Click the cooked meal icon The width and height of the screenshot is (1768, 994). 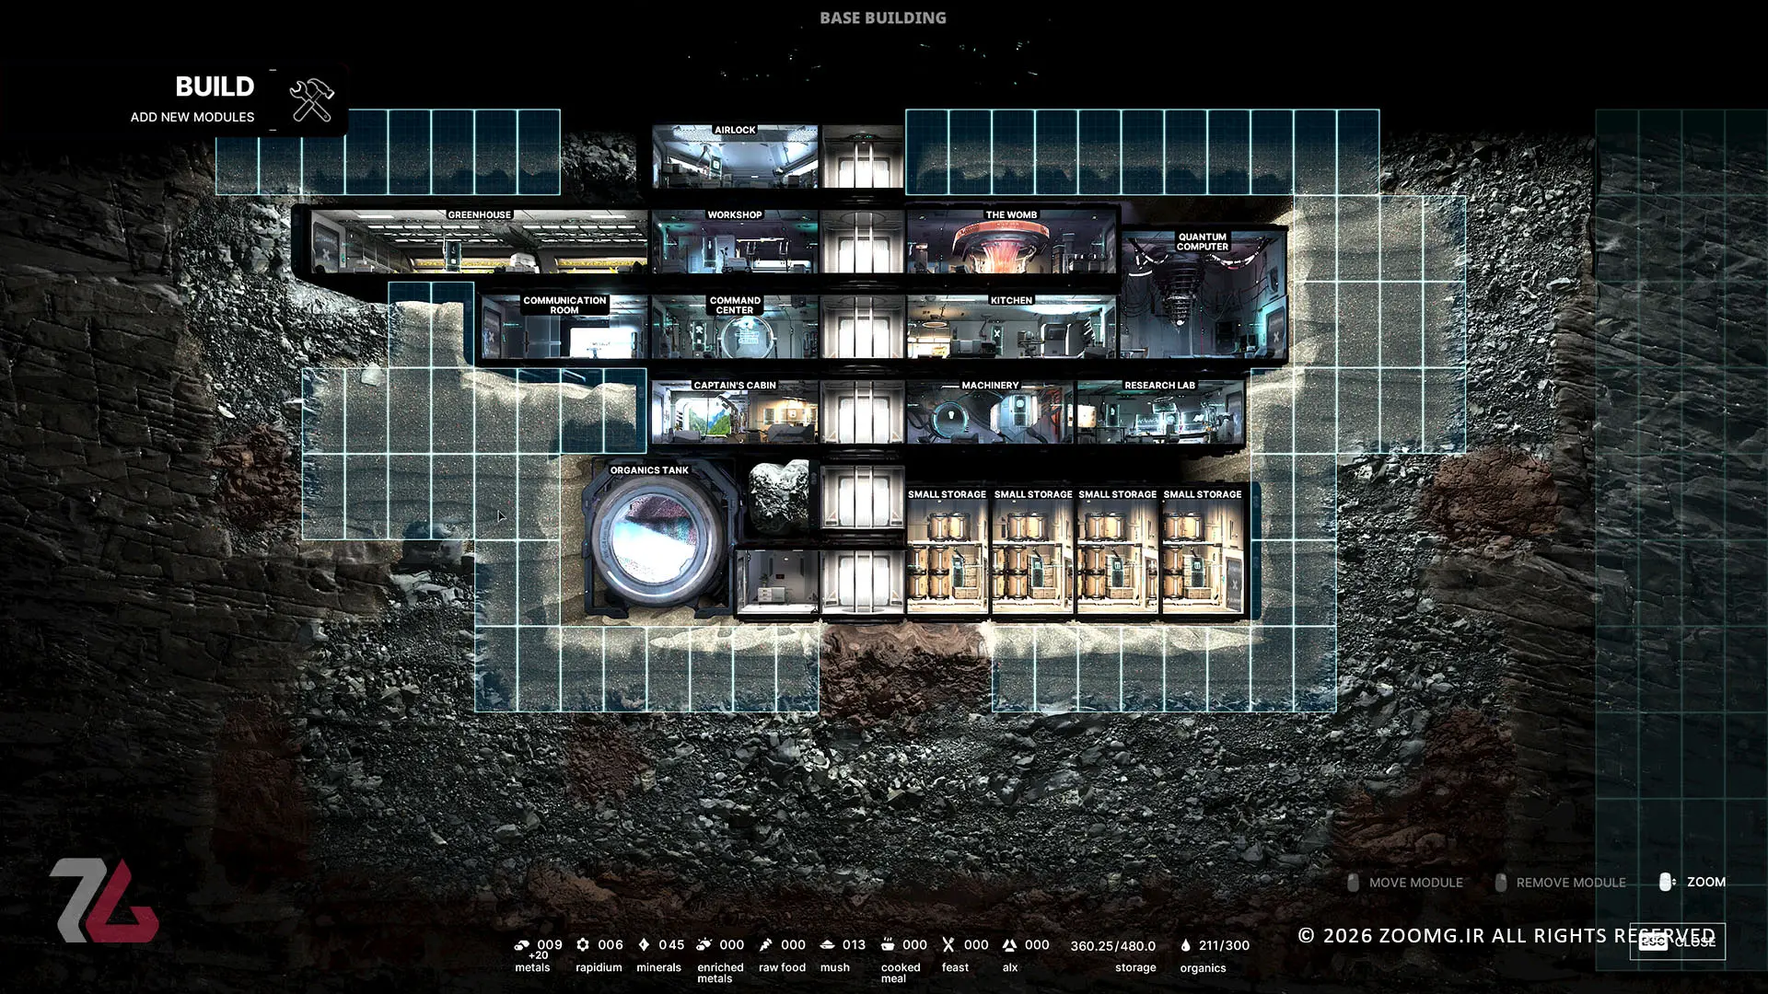[x=888, y=945]
